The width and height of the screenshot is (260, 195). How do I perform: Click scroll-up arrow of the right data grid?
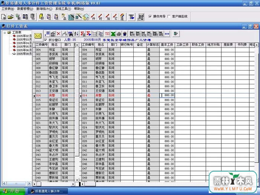coord(257,45)
